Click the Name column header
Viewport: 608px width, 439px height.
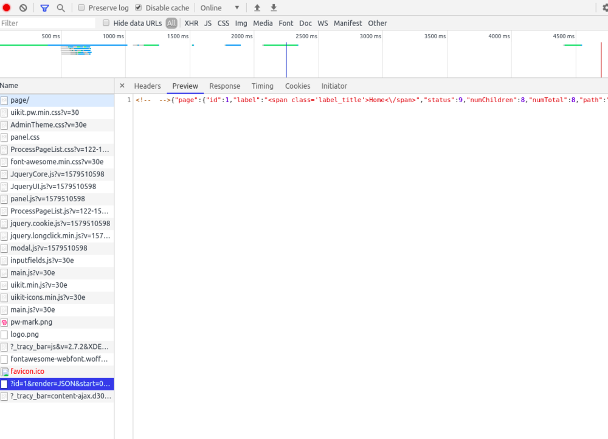pyautogui.click(x=9, y=86)
